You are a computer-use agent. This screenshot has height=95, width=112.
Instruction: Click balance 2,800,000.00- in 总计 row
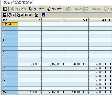tap(80, 92)
